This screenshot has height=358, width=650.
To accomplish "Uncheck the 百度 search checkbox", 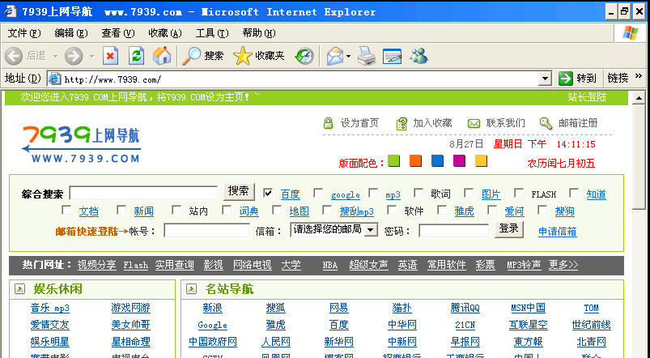I will 268,193.
